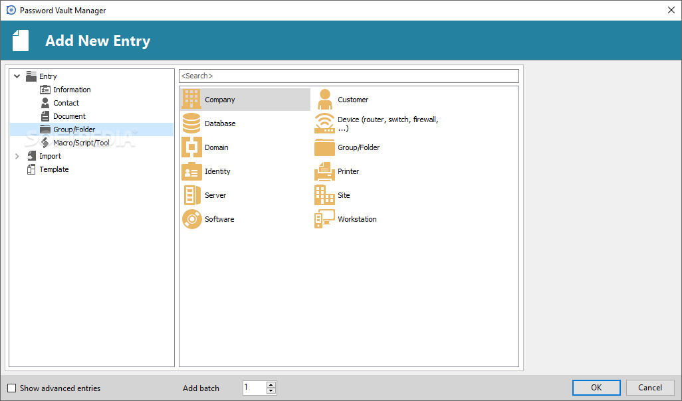Select the Identity label text

pyautogui.click(x=217, y=171)
